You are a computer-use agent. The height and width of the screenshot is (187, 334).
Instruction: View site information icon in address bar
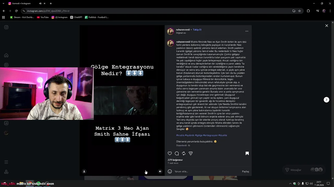click(x=24, y=11)
